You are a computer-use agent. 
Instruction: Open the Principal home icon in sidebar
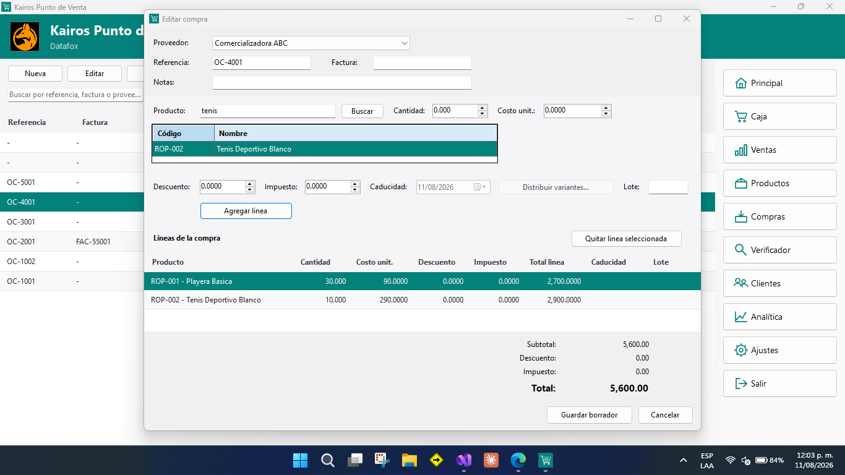click(740, 83)
